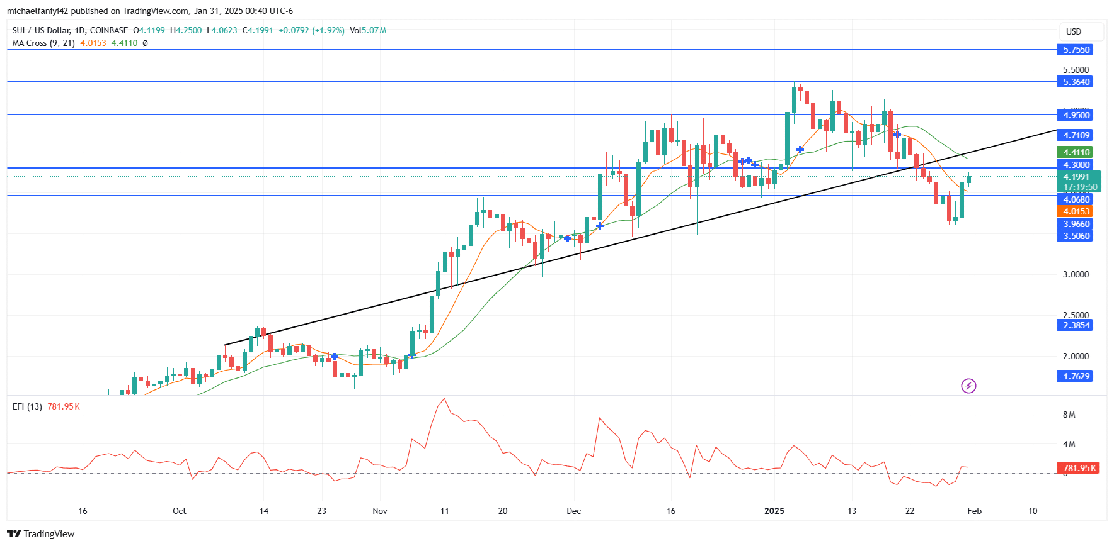Click the 4M tick on the EFI scale
Screen dimensions: 1114x546
pyautogui.click(x=1069, y=444)
